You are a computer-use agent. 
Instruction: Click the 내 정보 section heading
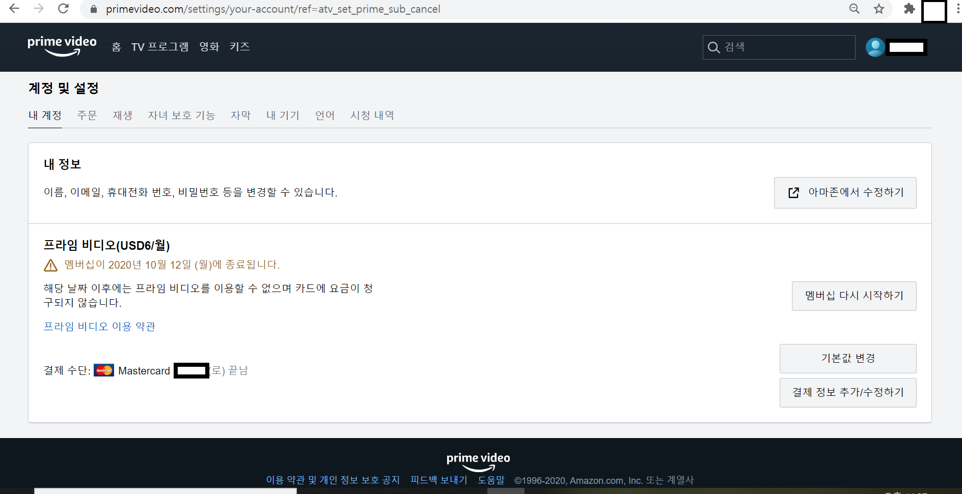pyautogui.click(x=63, y=164)
